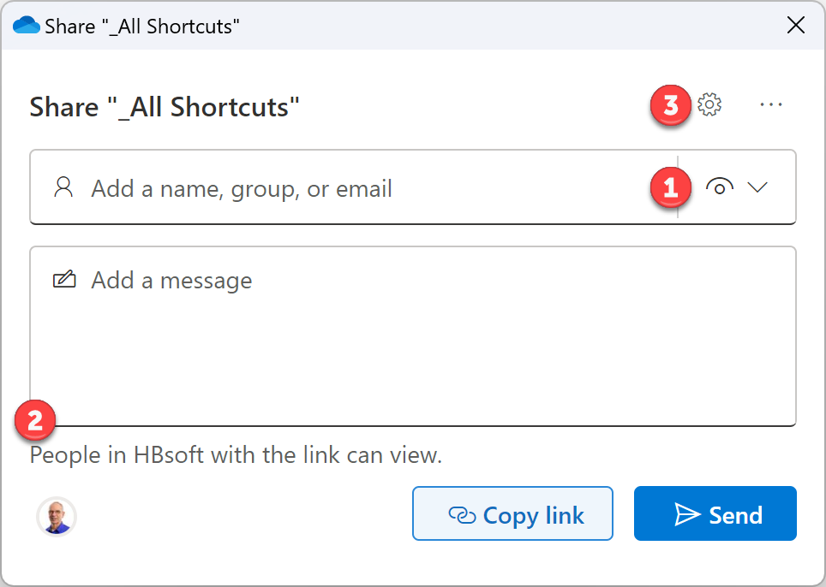Click the user profile avatar photo
The height and width of the screenshot is (587, 826).
click(57, 516)
